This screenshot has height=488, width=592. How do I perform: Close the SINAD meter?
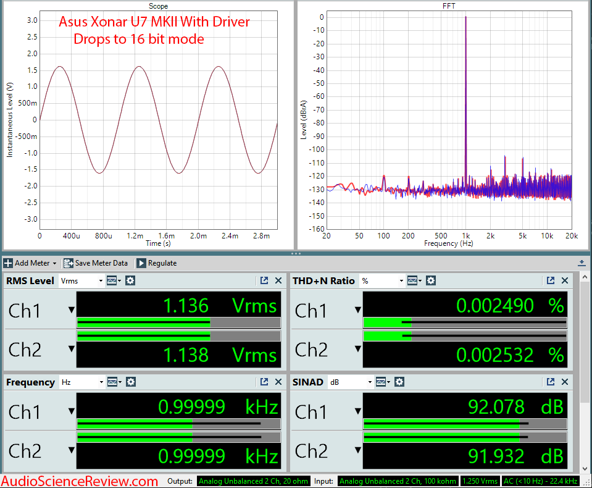(565, 382)
